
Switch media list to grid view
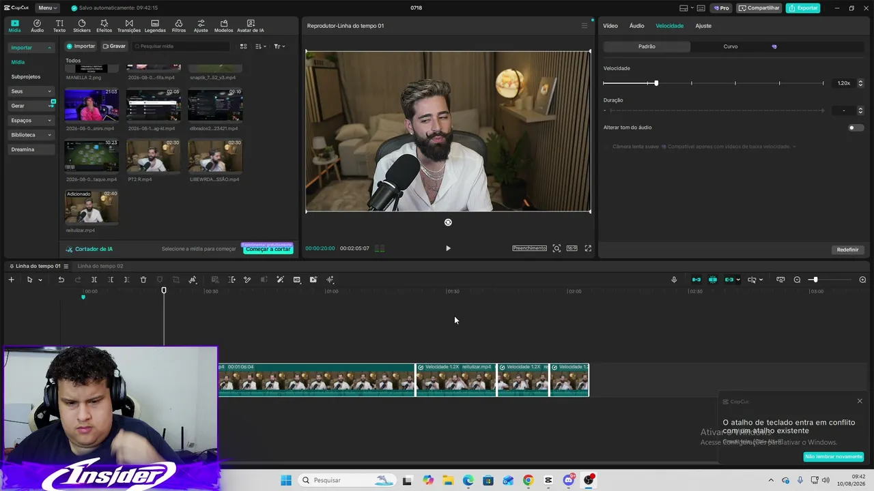coord(243,46)
